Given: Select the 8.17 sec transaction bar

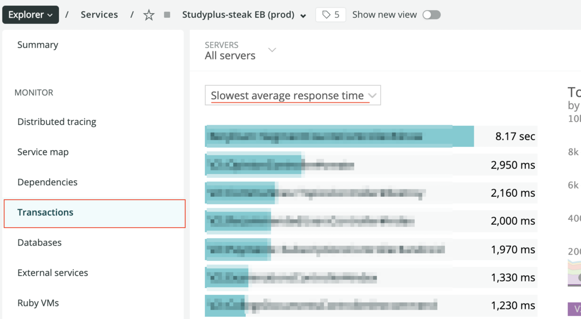Looking at the screenshot, I should tap(339, 136).
